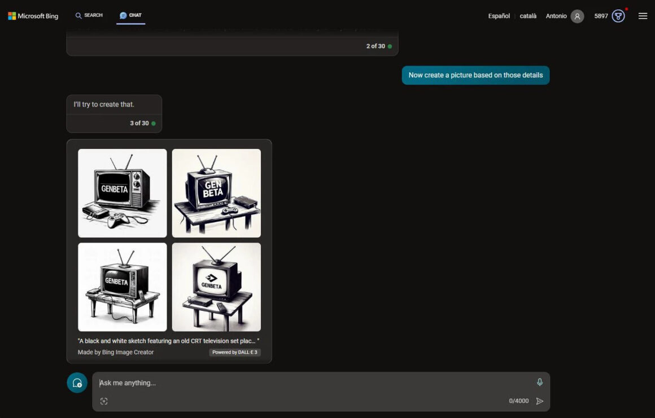Start a new topic with the broom icon
The height and width of the screenshot is (418, 655).
[x=77, y=383]
